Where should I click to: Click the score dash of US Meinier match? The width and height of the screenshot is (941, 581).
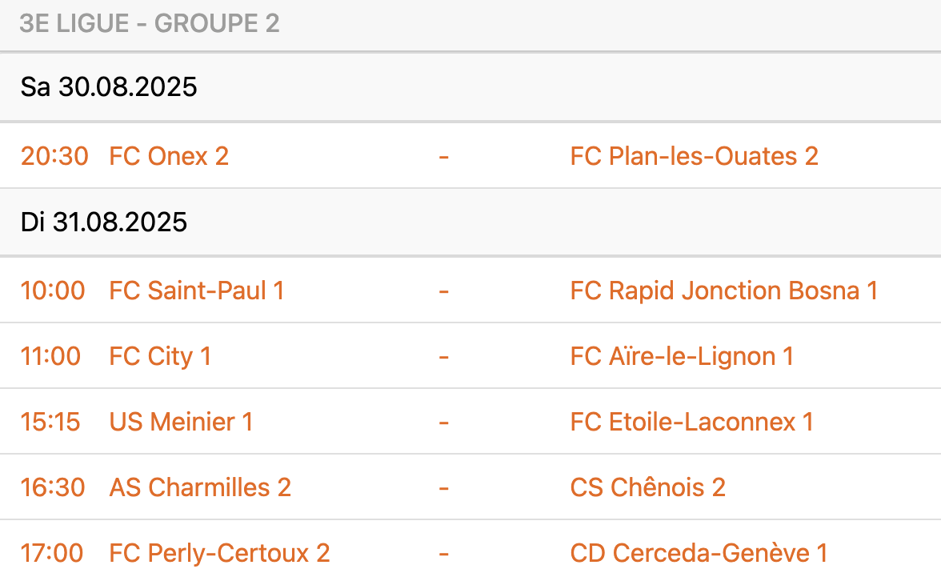443,422
